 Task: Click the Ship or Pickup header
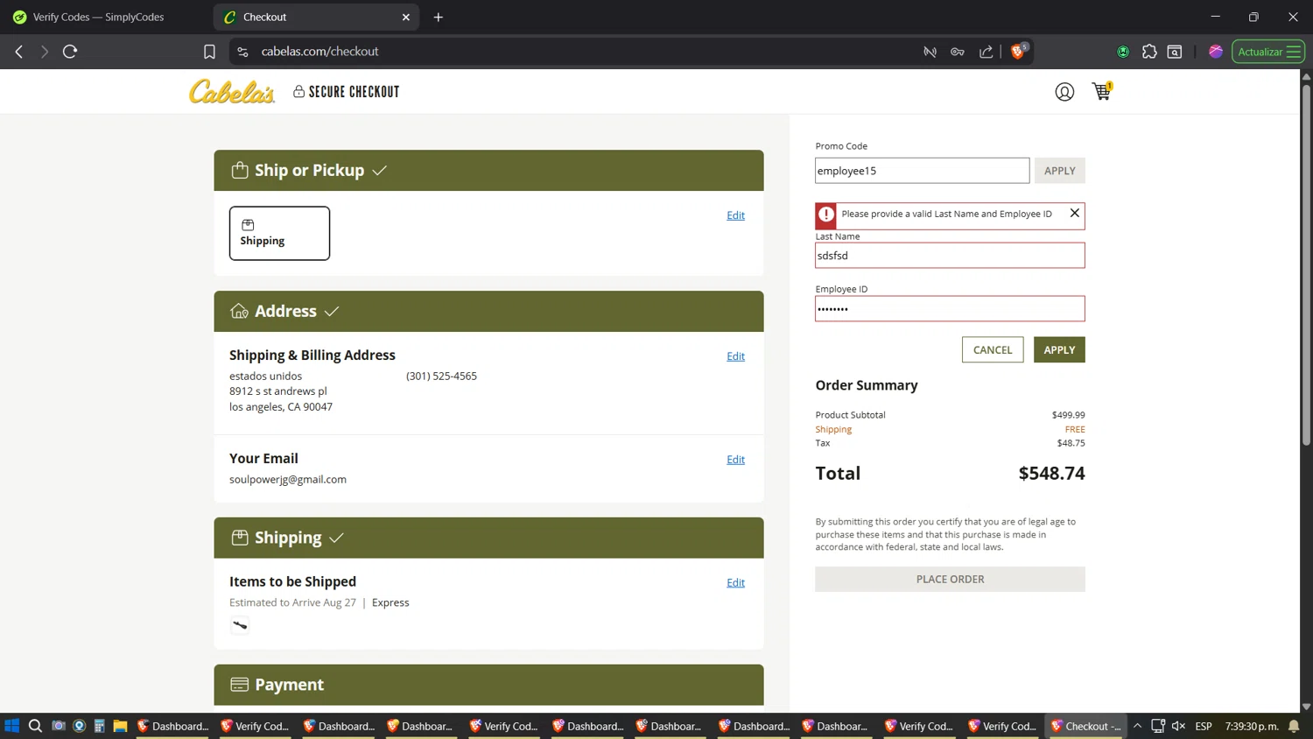(x=488, y=170)
